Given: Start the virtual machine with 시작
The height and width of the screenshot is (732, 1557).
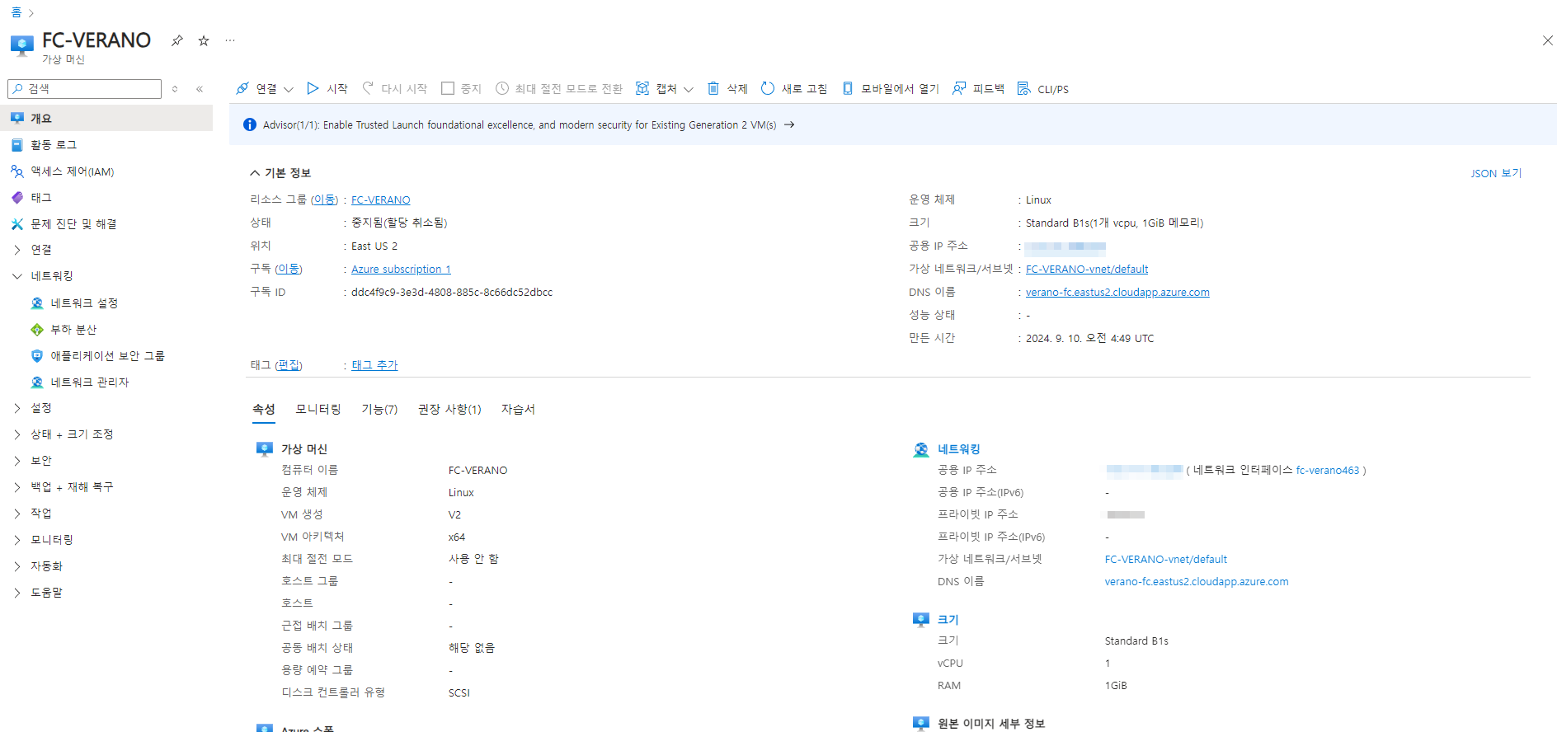Looking at the screenshot, I should click(327, 89).
